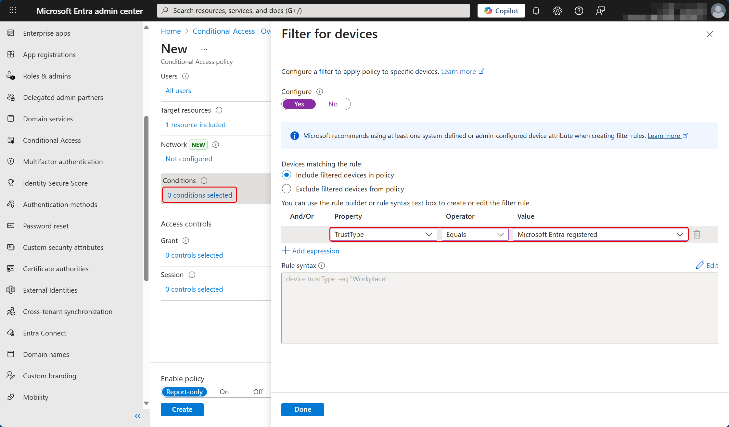Collapse the left navigation sidebar
729x427 pixels.
[x=137, y=416]
